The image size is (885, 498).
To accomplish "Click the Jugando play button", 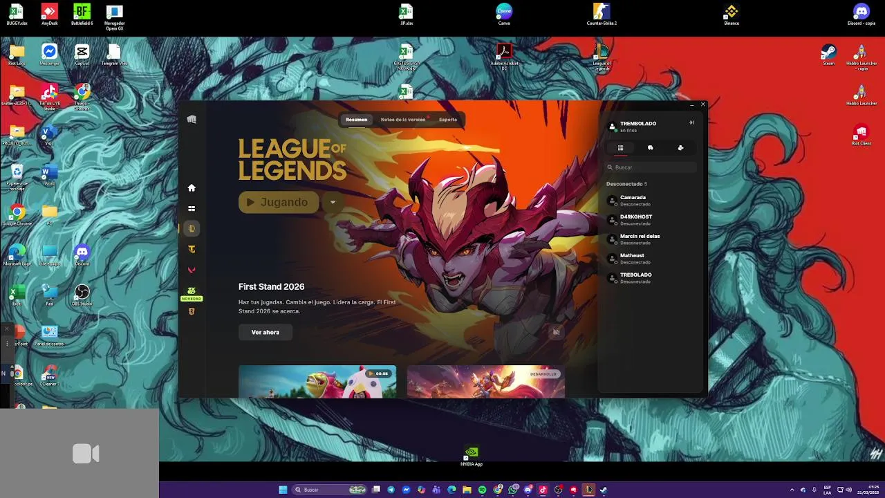I will [279, 202].
